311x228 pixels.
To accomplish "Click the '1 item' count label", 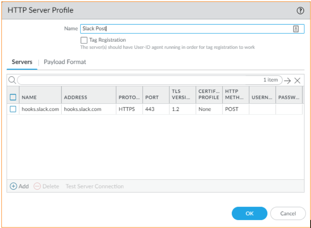I will click(x=271, y=80).
